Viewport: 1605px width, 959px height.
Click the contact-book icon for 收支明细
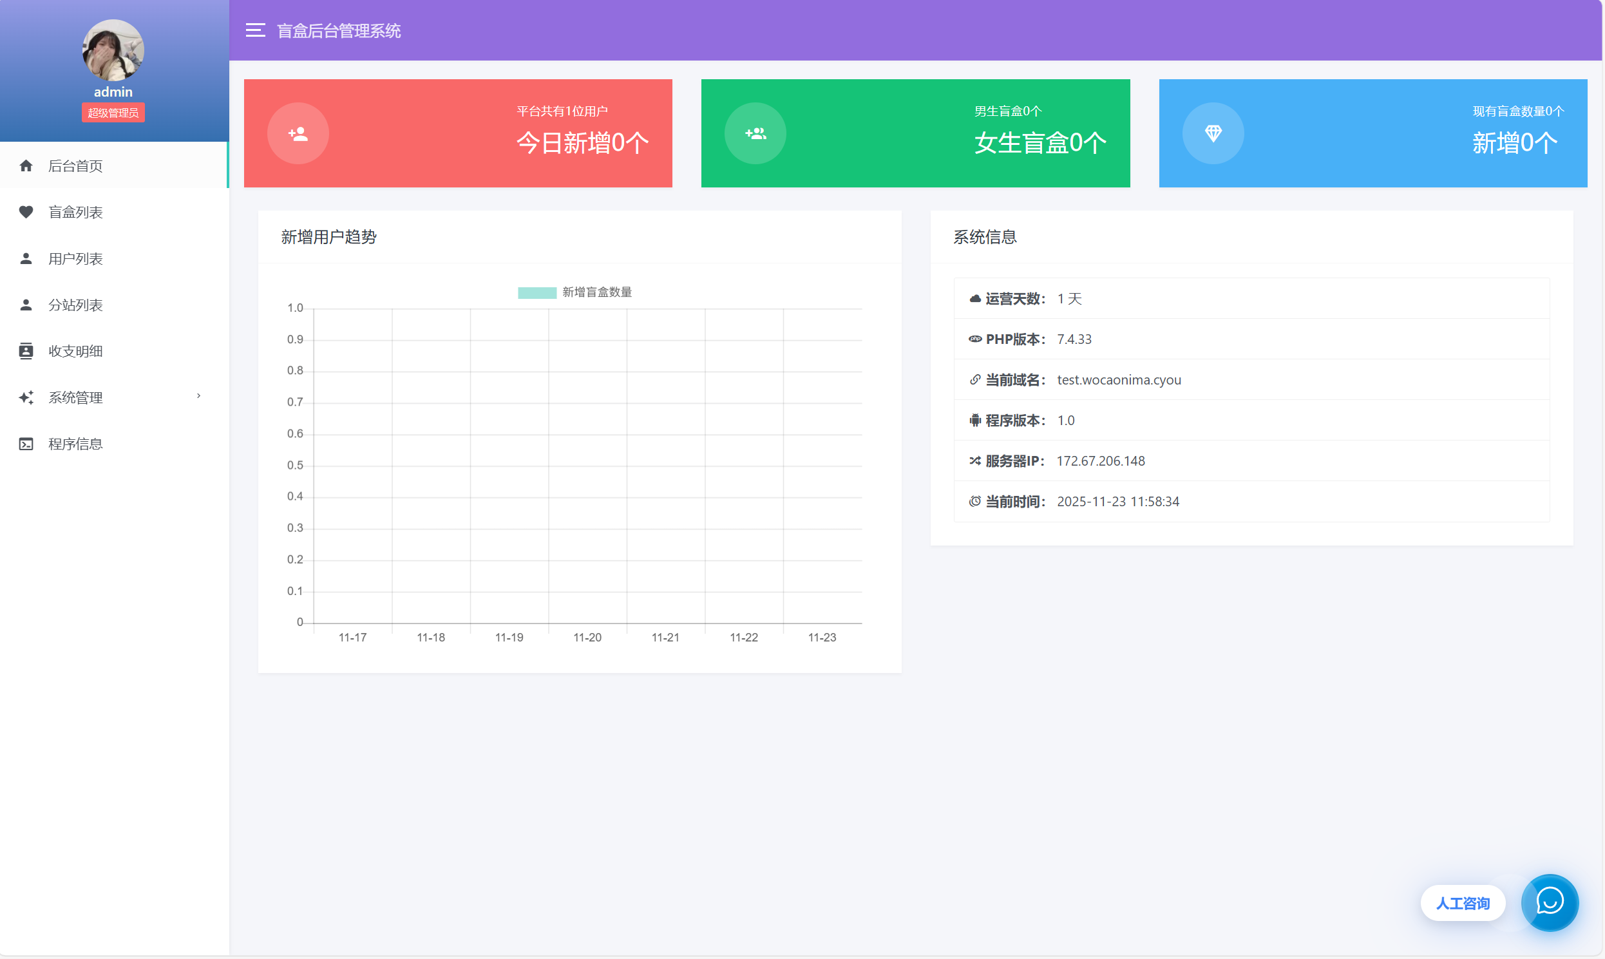[x=26, y=351]
